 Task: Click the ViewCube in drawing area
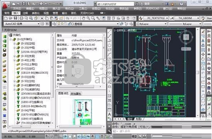186,37
